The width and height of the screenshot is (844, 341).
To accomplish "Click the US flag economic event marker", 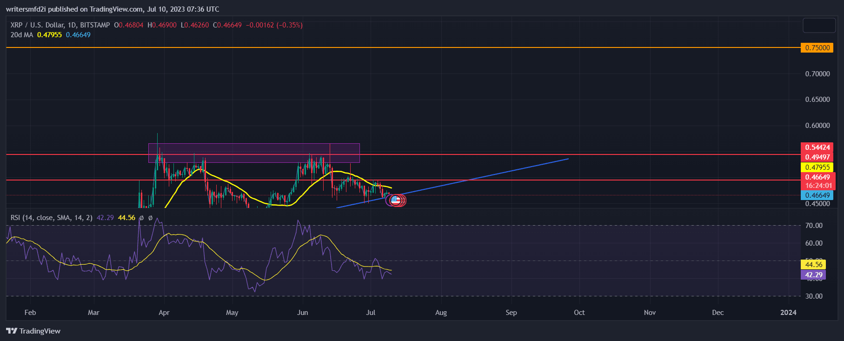I will pos(395,201).
